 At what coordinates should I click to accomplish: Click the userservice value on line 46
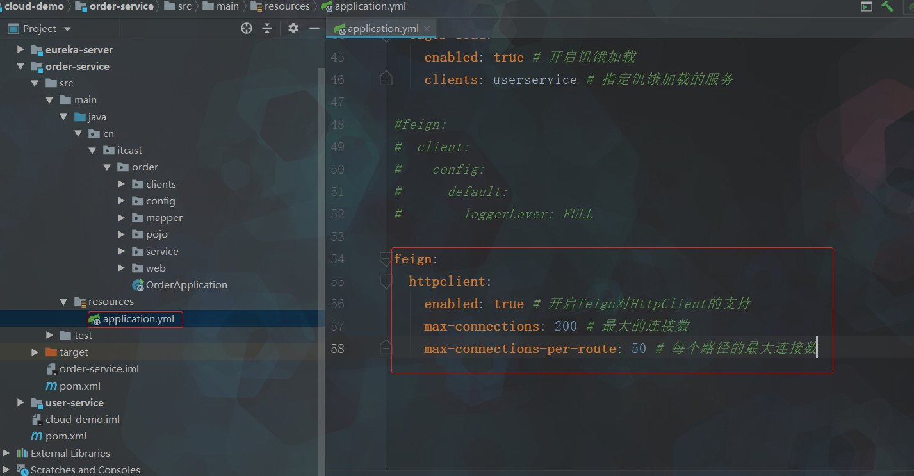535,79
